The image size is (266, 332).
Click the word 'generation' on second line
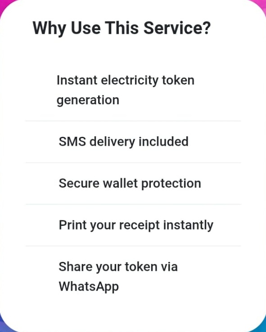[88, 100]
